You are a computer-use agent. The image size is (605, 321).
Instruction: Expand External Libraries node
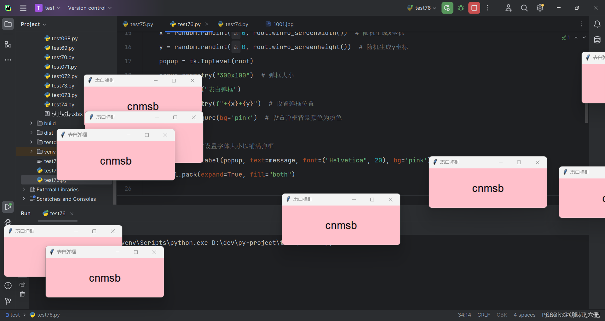point(24,189)
